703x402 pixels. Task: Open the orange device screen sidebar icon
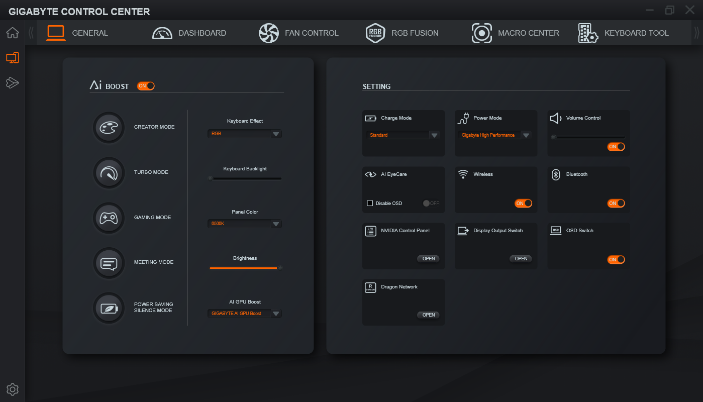pos(13,58)
